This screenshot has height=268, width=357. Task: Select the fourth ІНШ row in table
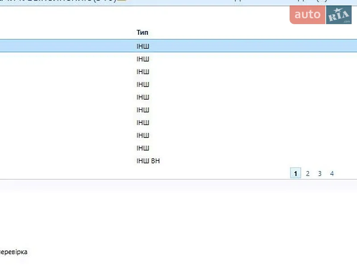pos(178,84)
